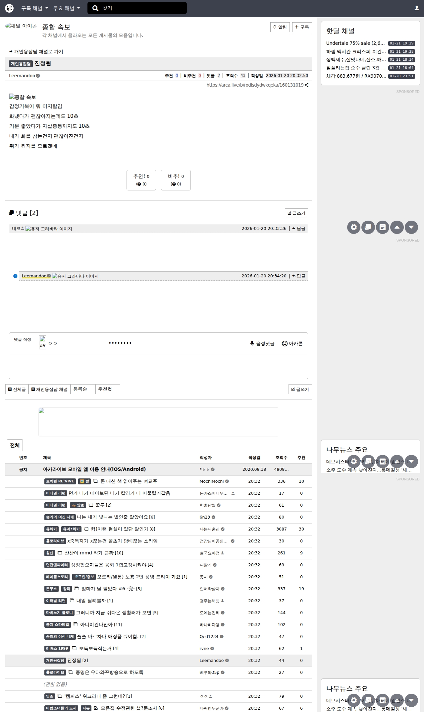Click author MochiMochi in the post list
The image size is (424, 712).
(x=211, y=481)
